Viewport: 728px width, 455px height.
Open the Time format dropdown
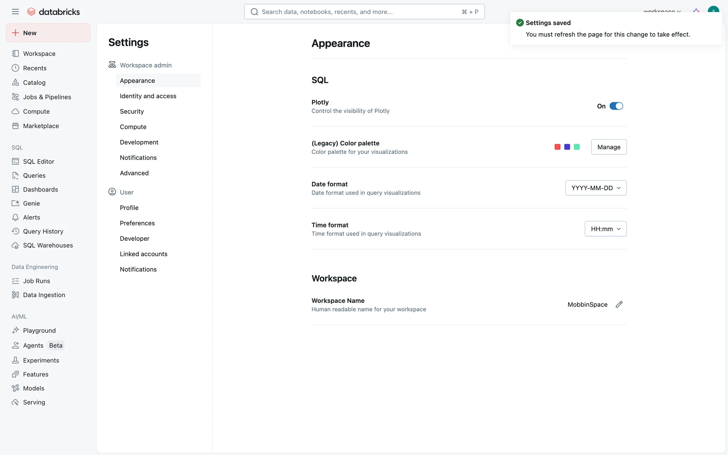[605, 229]
